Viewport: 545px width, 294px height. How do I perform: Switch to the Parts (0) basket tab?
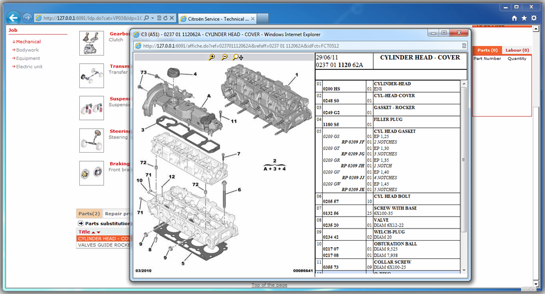[x=487, y=50]
